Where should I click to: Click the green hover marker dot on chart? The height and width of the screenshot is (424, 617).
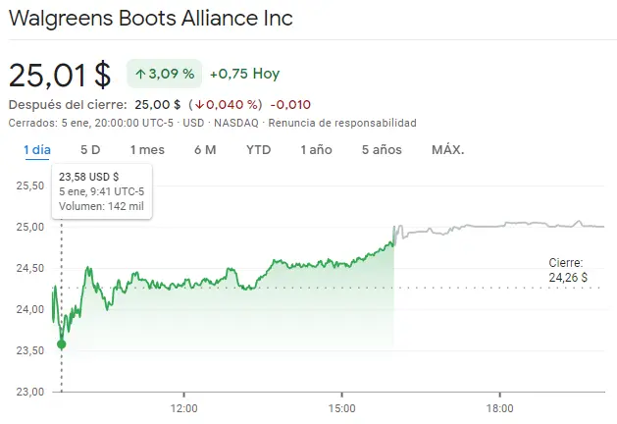62,344
